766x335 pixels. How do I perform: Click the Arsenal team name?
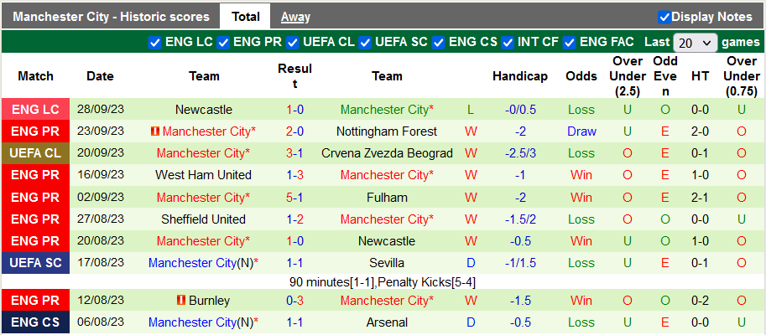pyautogui.click(x=387, y=322)
